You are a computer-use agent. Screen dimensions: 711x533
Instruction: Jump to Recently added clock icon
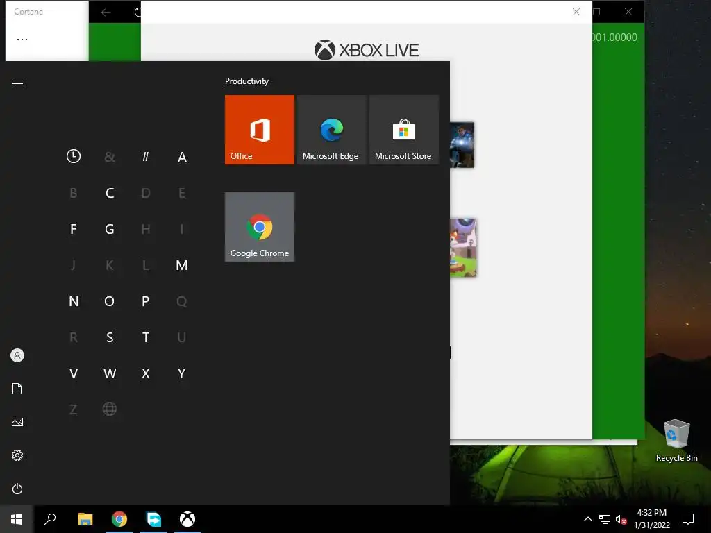[74, 156]
